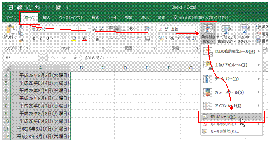Open print preview icon in quick access toolbar
Viewport: 271px width, 142px height.
point(28,7)
